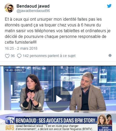Open Bendaoud jawad display name link
This screenshot has height=131, width=116.
(33, 6)
